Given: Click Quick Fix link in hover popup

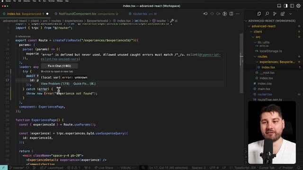Looking at the screenshot, I should 84,84.
